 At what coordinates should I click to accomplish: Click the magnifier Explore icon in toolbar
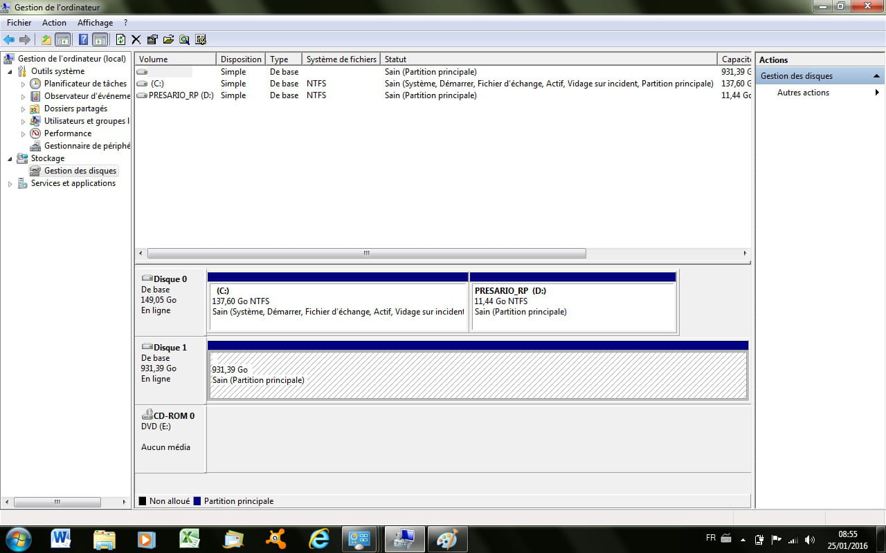pos(184,40)
